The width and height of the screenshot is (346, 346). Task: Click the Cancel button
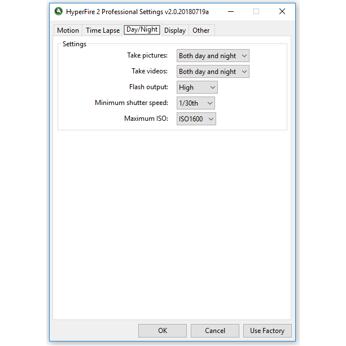pyautogui.click(x=215, y=331)
